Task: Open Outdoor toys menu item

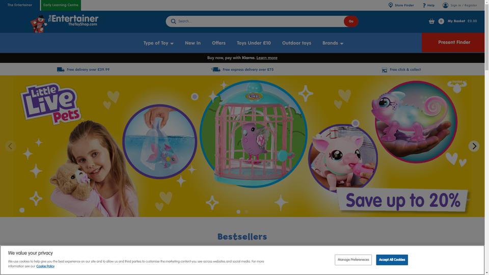Action: tap(296, 43)
